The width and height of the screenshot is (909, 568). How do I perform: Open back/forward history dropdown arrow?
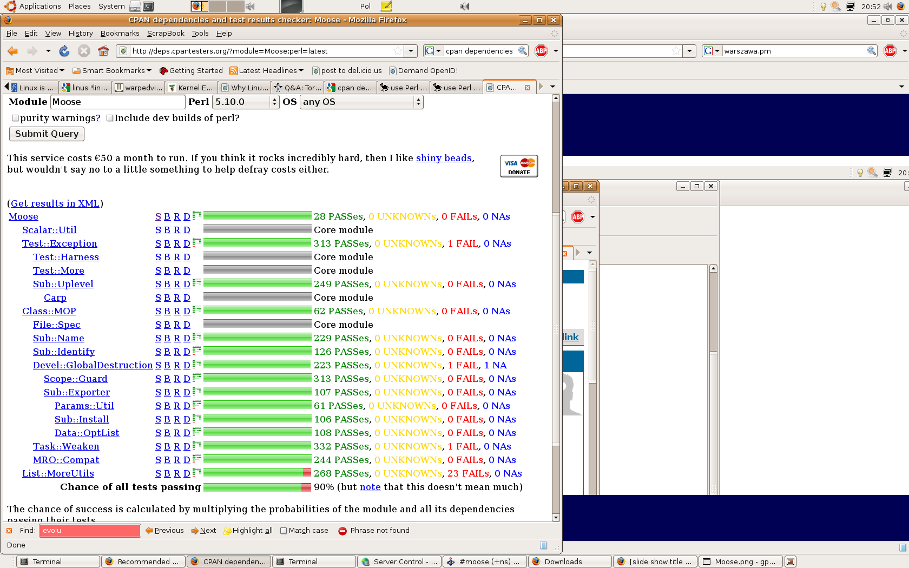click(x=48, y=51)
